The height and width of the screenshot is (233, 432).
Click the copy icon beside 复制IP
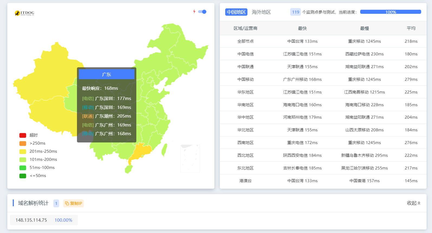point(67,204)
